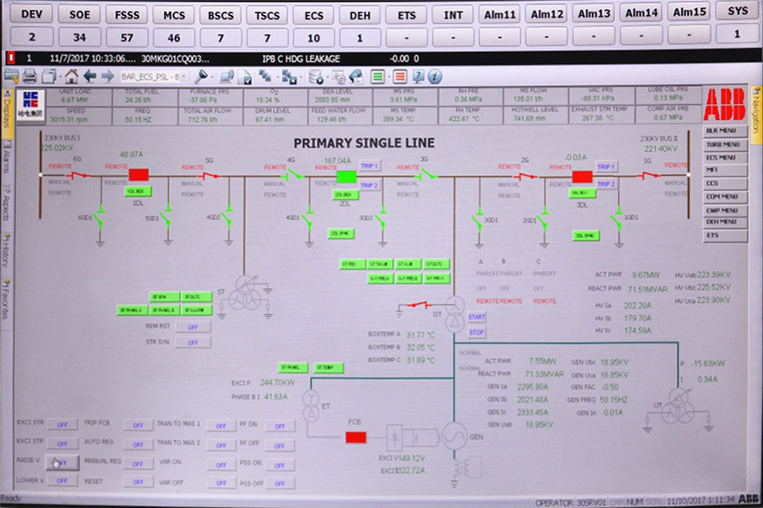Click the red 1DL breaker indicator
Viewport: 763px width, 508px height.
pos(139,175)
